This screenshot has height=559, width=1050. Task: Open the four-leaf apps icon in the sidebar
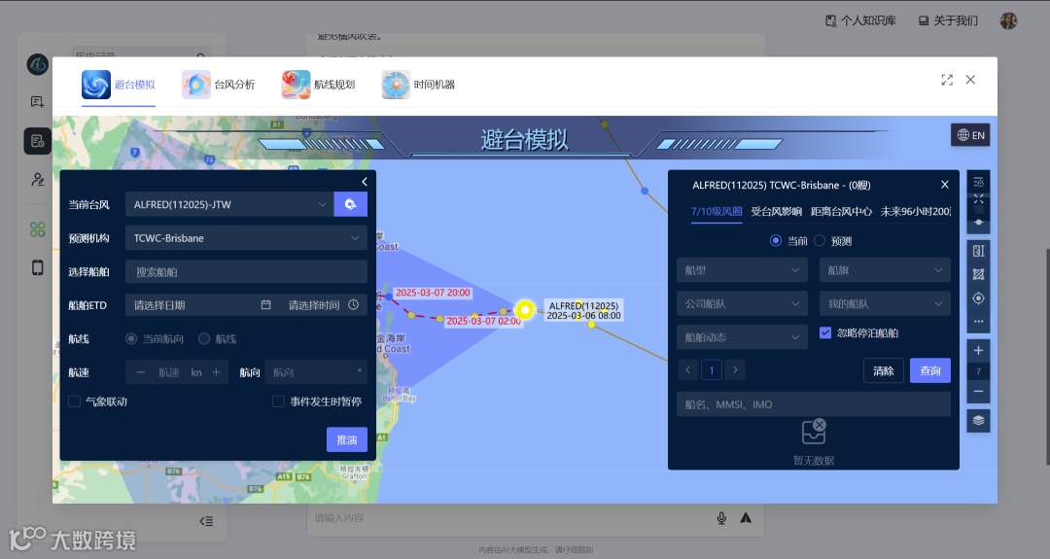coord(38,229)
